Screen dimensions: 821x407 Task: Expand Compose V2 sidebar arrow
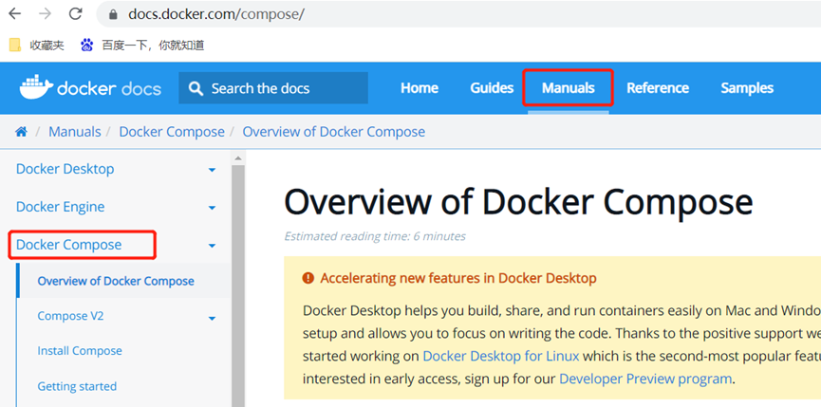[212, 318]
